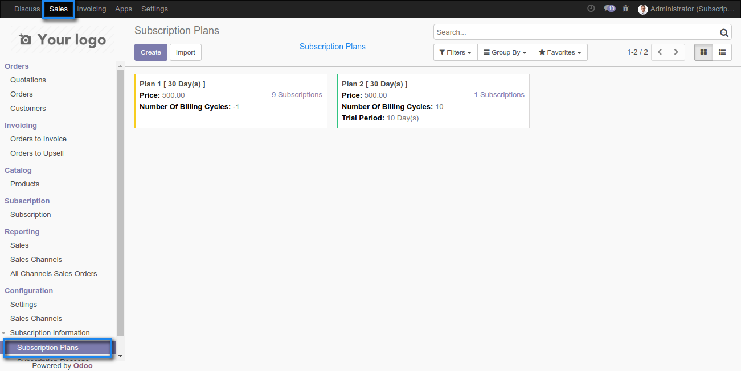Open conversations message icon

pyautogui.click(x=609, y=9)
